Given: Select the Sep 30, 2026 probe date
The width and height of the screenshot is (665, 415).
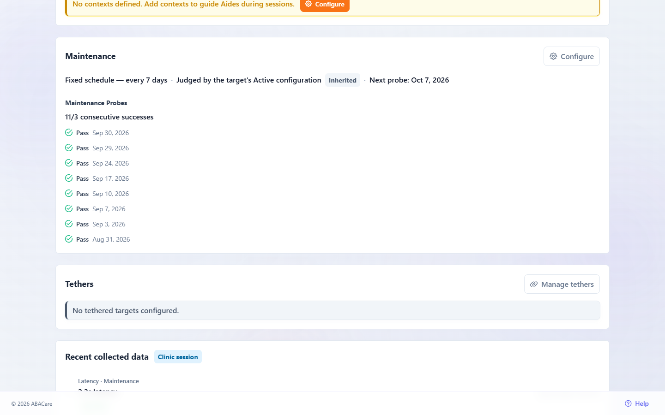Looking at the screenshot, I should pyautogui.click(x=110, y=133).
